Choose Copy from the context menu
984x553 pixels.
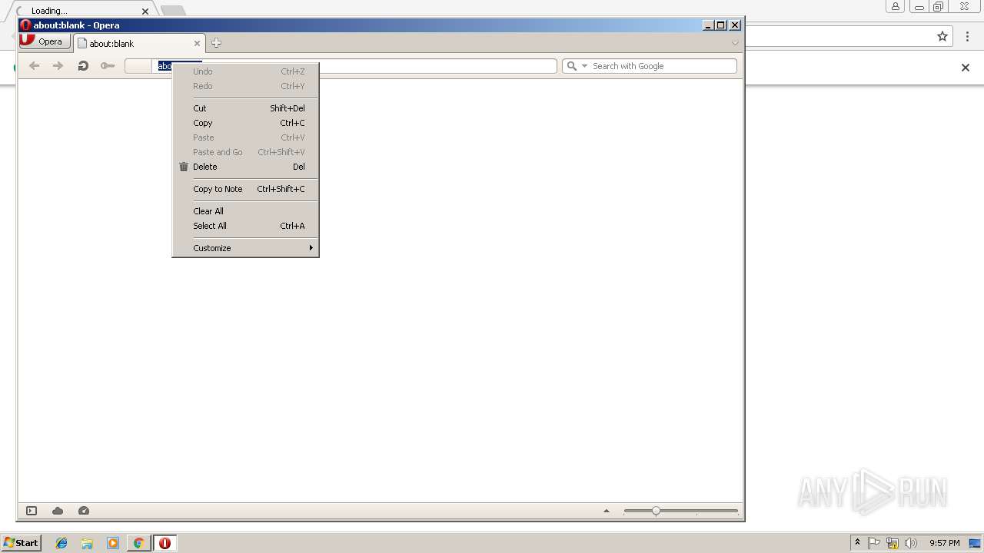point(245,123)
